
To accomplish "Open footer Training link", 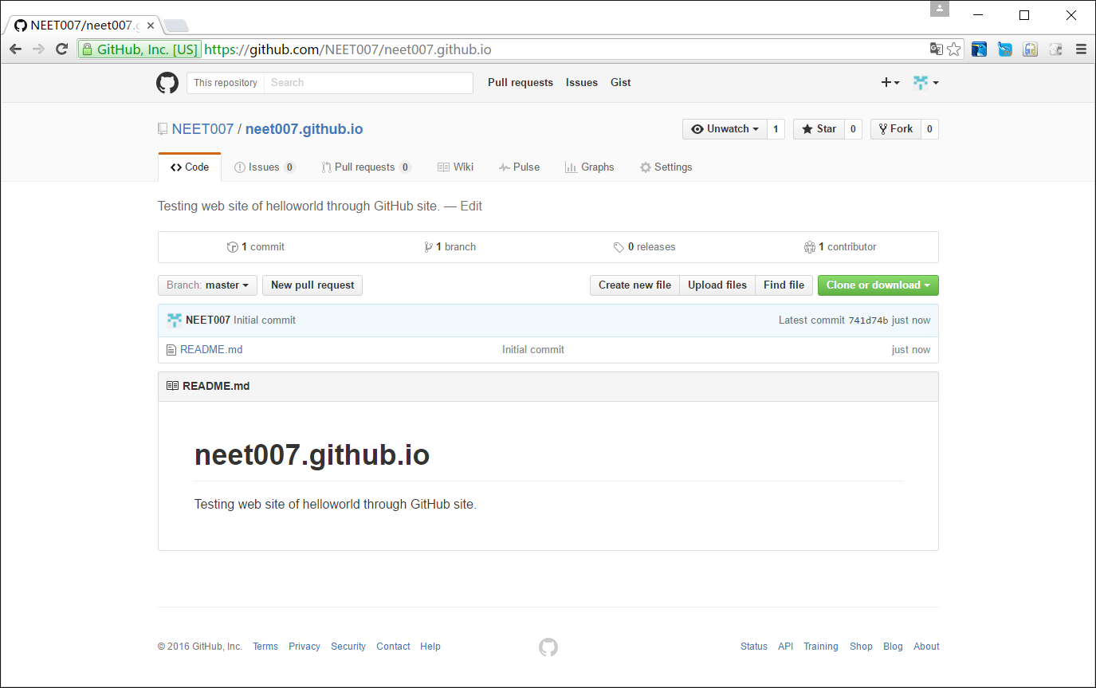I will point(821,647).
